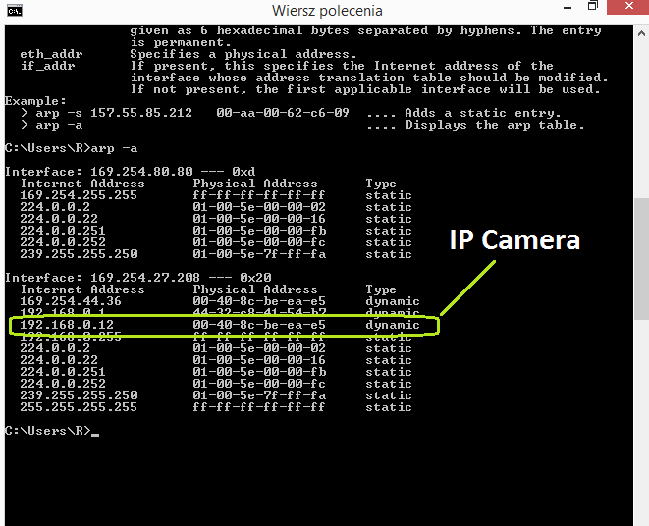Click IP address 169.254.255.255

79,195
